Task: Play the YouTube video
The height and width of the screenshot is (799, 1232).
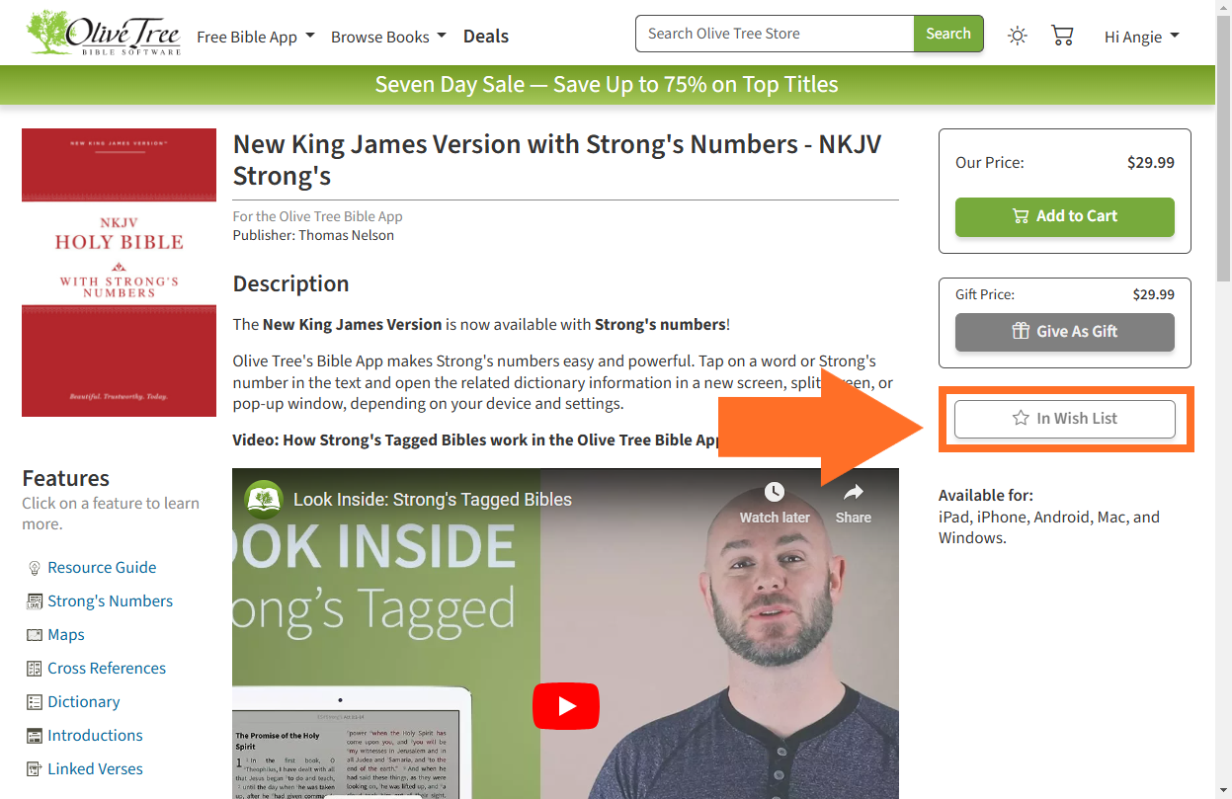Action: point(566,706)
